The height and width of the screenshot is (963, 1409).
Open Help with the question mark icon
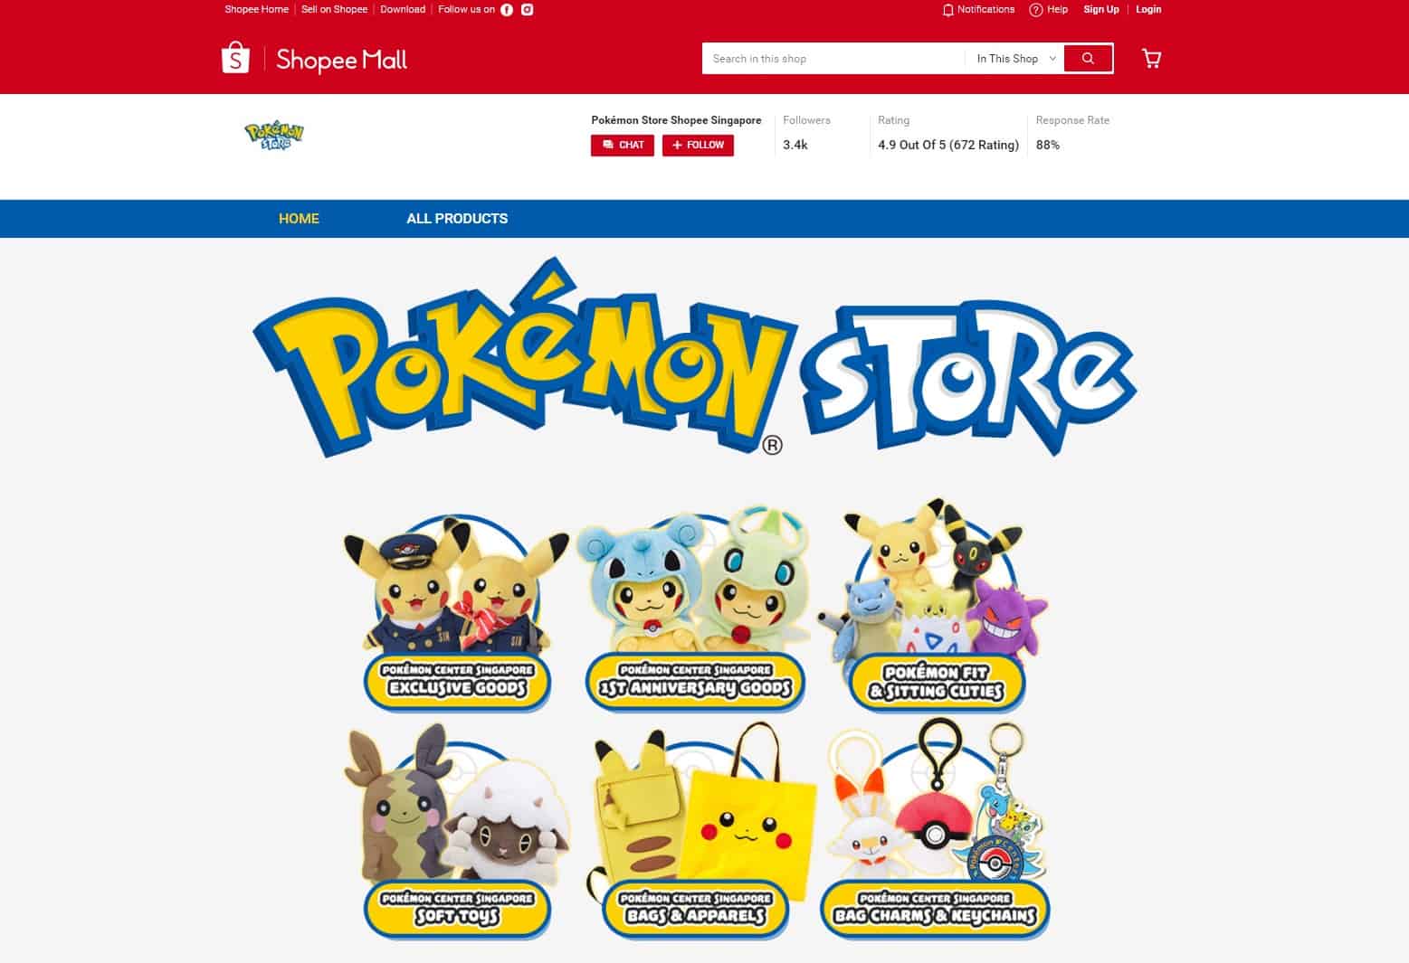[1049, 10]
